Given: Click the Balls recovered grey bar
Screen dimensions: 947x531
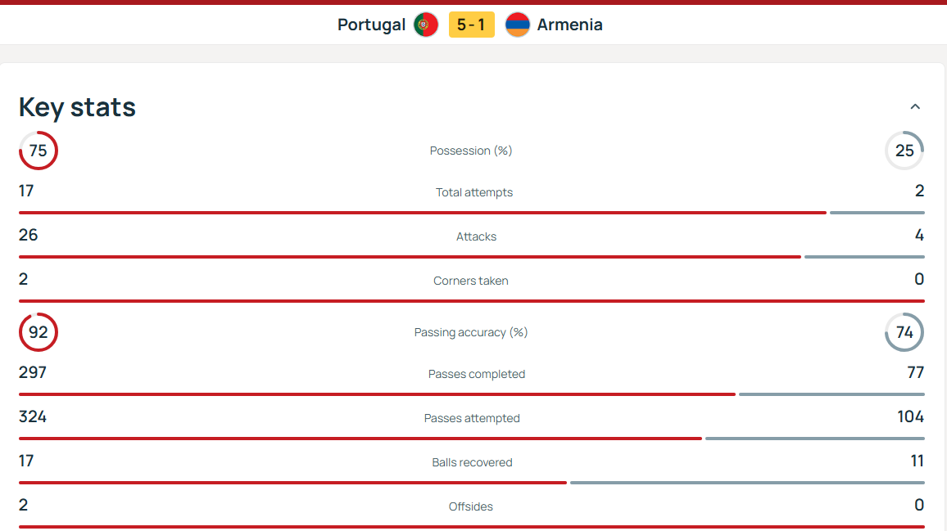Looking at the screenshot, I should pos(747,483).
